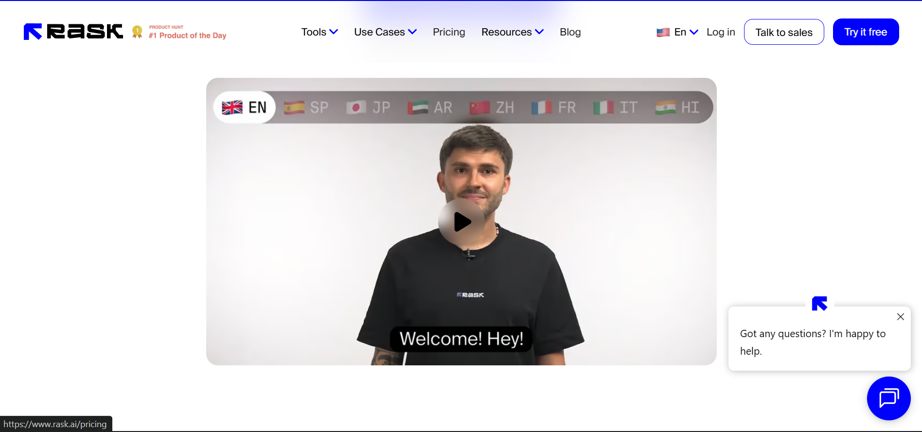Image resolution: width=922 pixels, height=432 pixels.
Task: Open the chat widget bubble
Action: [x=888, y=398]
